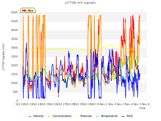The width and height of the screenshot is (161, 121).
Task: Click the Nov 6 x-axis date label
Action: tap(146, 104)
